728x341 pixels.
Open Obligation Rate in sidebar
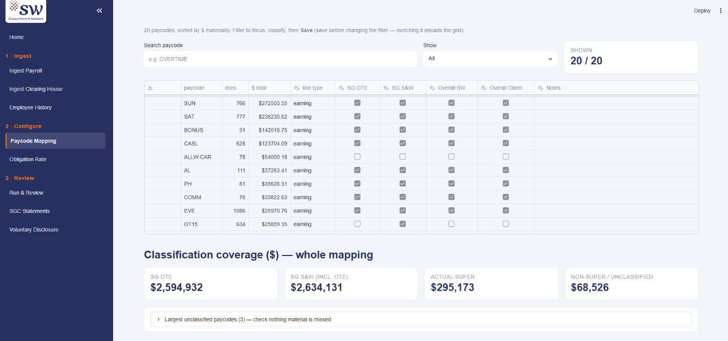(28, 159)
